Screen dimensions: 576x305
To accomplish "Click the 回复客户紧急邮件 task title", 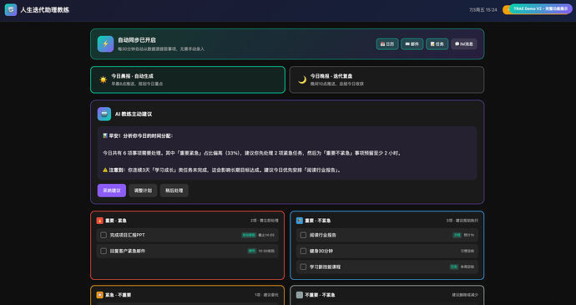I will coord(128,251).
